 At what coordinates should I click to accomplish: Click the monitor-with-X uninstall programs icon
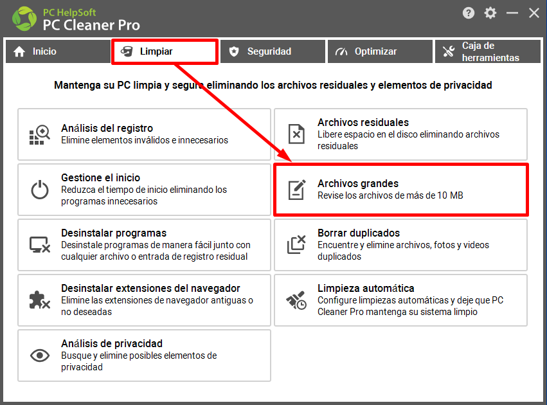40,244
